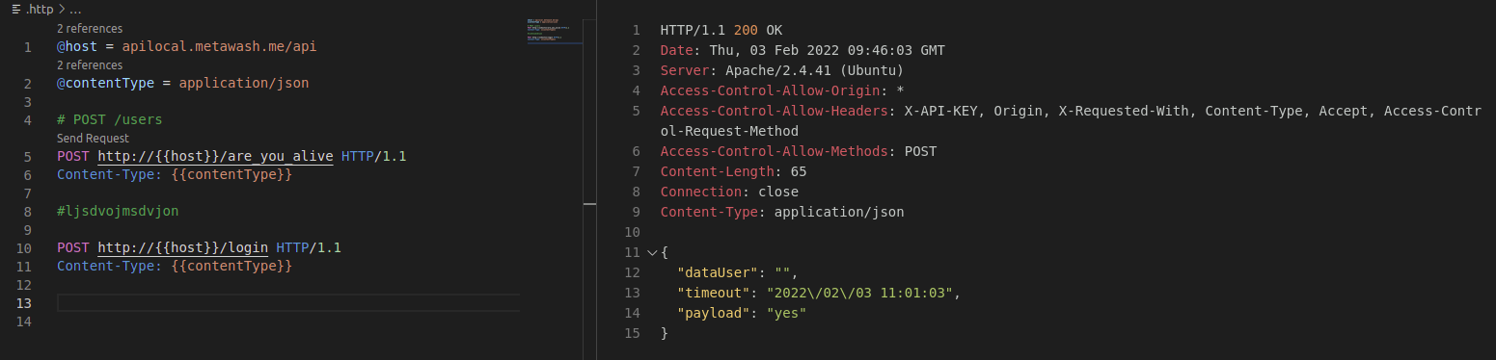
Task: Click POST keyword on line 5
Action: pos(73,157)
